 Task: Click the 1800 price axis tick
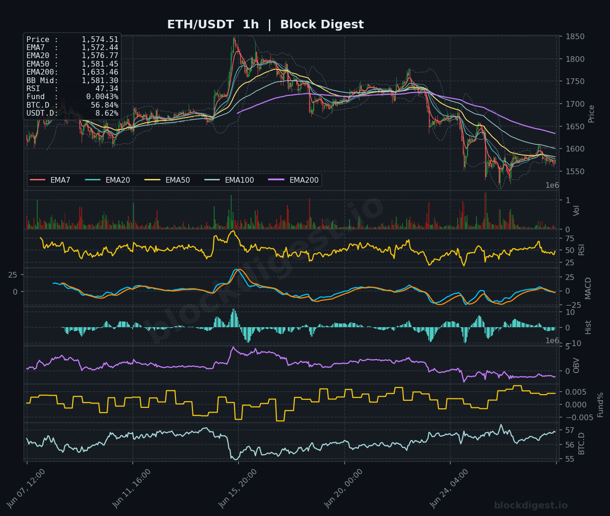(x=575, y=59)
